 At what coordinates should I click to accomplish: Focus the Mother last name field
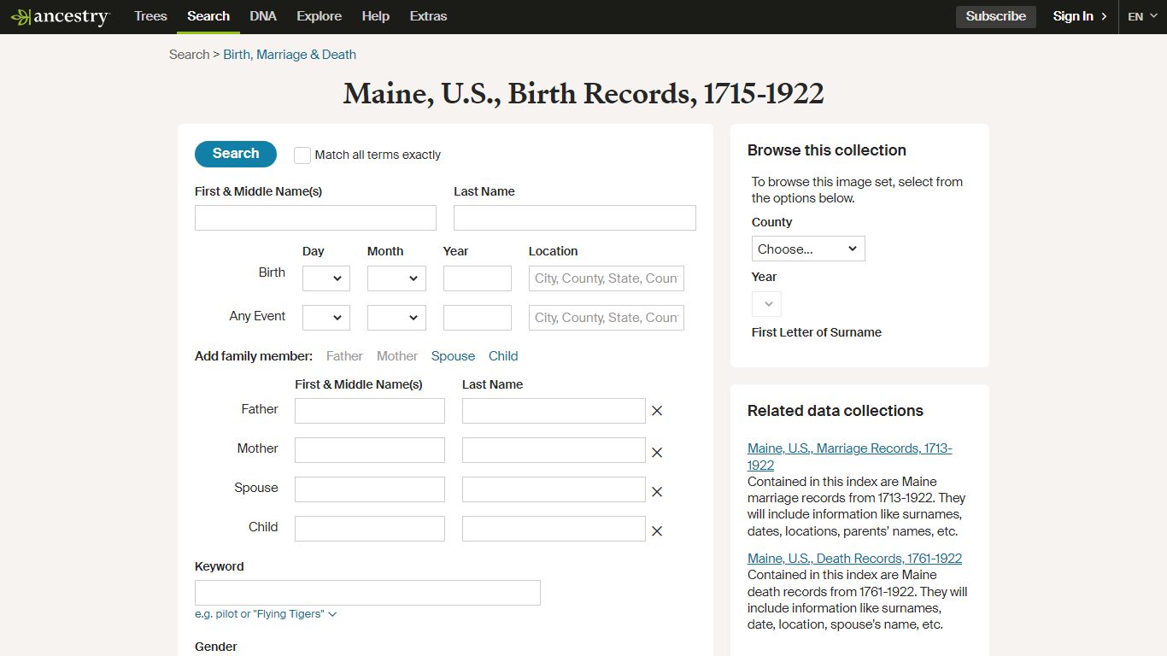coord(554,450)
